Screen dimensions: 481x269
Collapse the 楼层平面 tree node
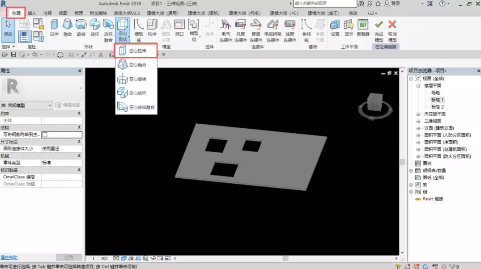coord(418,86)
